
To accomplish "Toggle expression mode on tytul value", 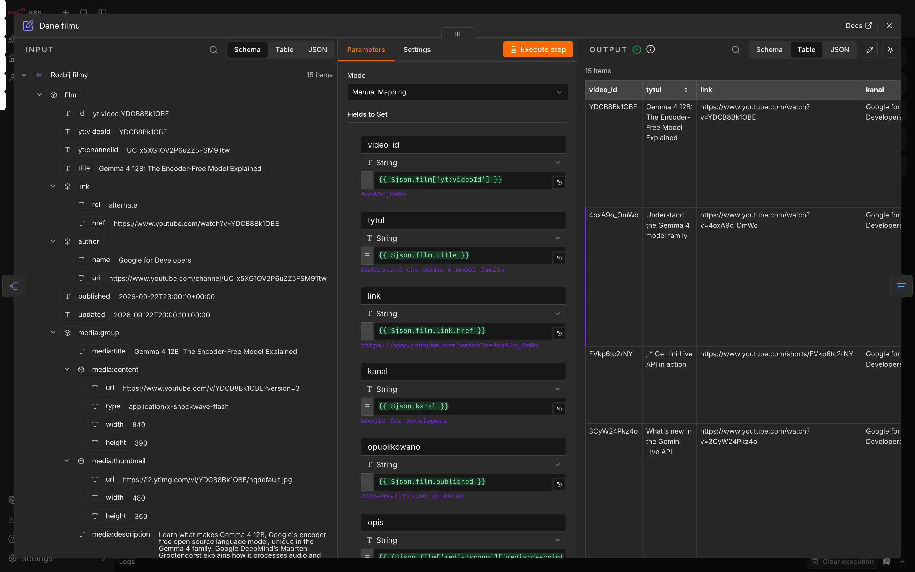I will pyautogui.click(x=367, y=255).
